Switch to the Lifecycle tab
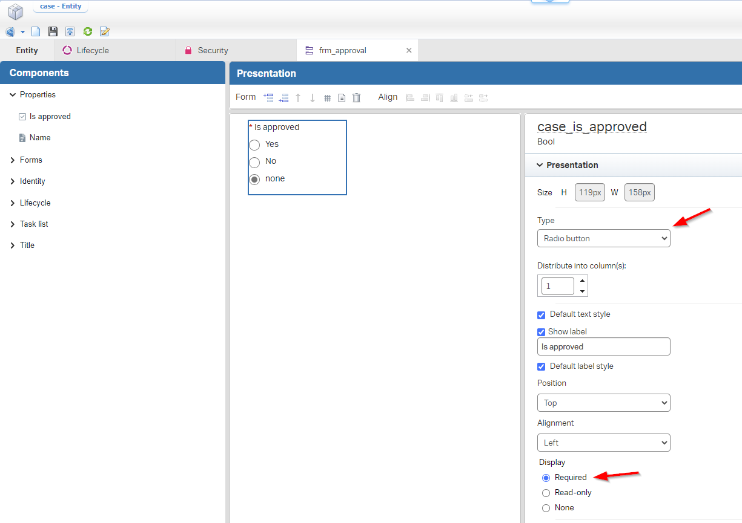 click(92, 51)
